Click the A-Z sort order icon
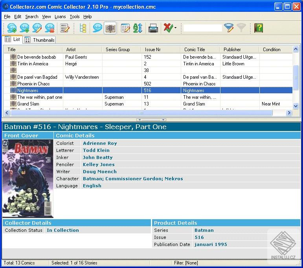The image size is (303, 268). pyautogui.click(x=138, y=28)
